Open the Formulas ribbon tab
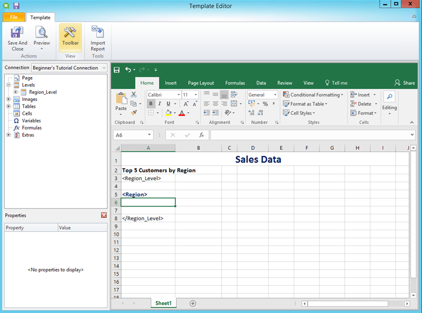422x313 pixels. pyautogui.click(x=235, y=83)
